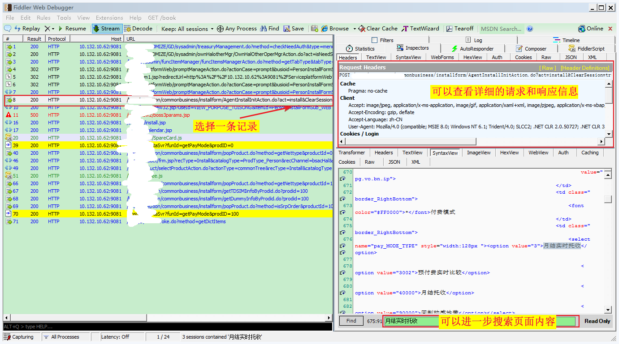Select session 71 row icon
Viewport: 619px width, 344px height.
(x=8, y=221)
